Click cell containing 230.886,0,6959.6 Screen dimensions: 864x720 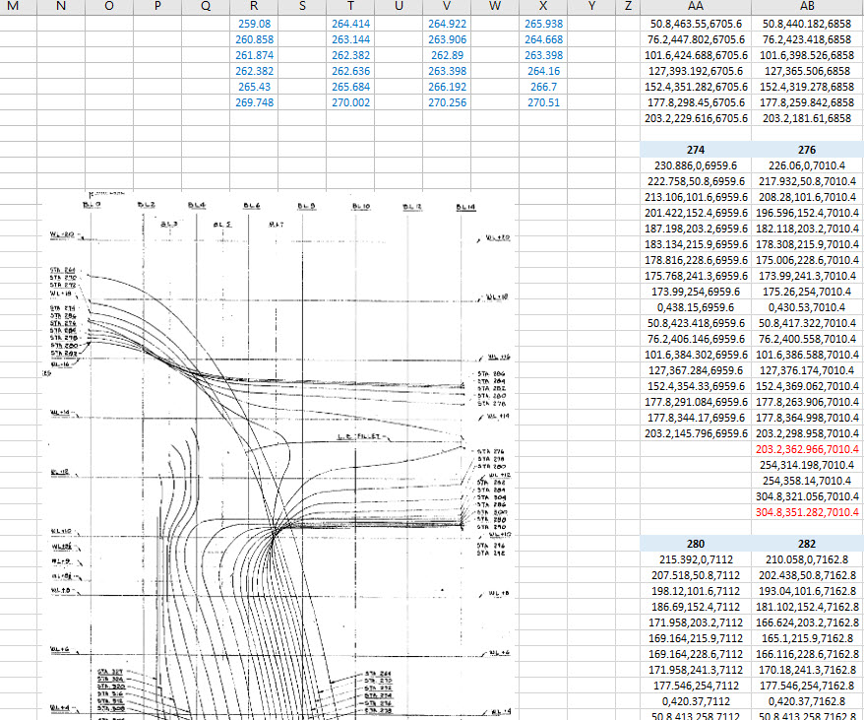[x=695, y=165]
